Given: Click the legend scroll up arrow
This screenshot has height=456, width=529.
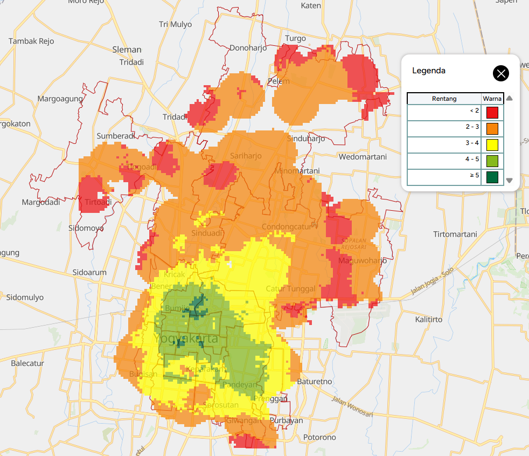Looking at the screenshot, I should tap(510, 98).
